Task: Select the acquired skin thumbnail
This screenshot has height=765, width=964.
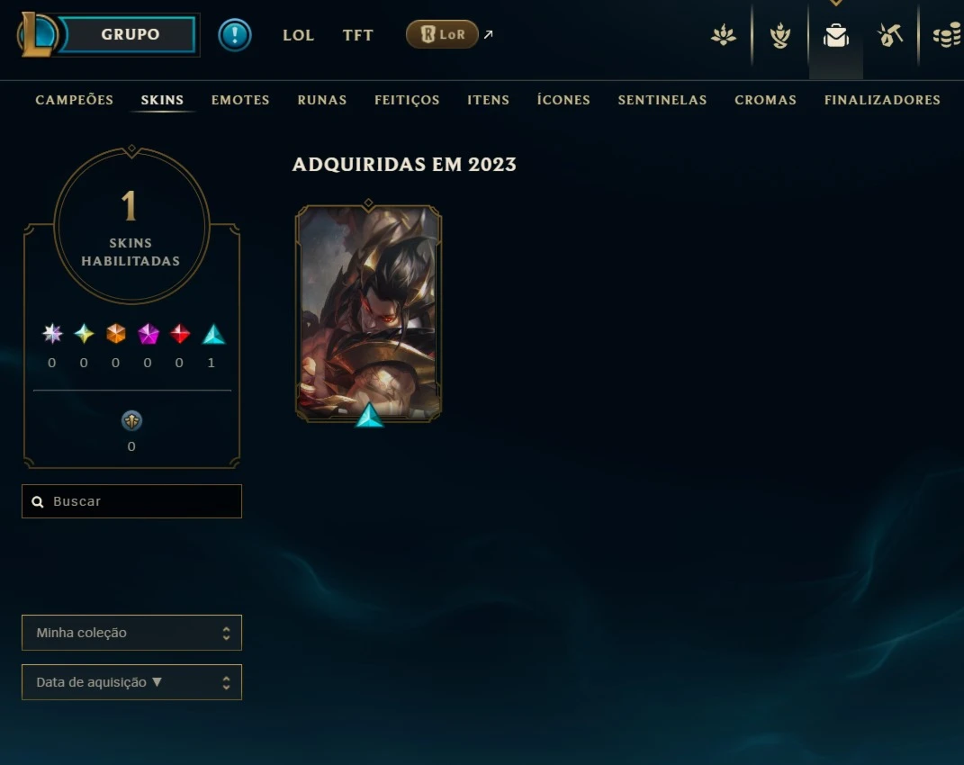Action: coord(368,312)
